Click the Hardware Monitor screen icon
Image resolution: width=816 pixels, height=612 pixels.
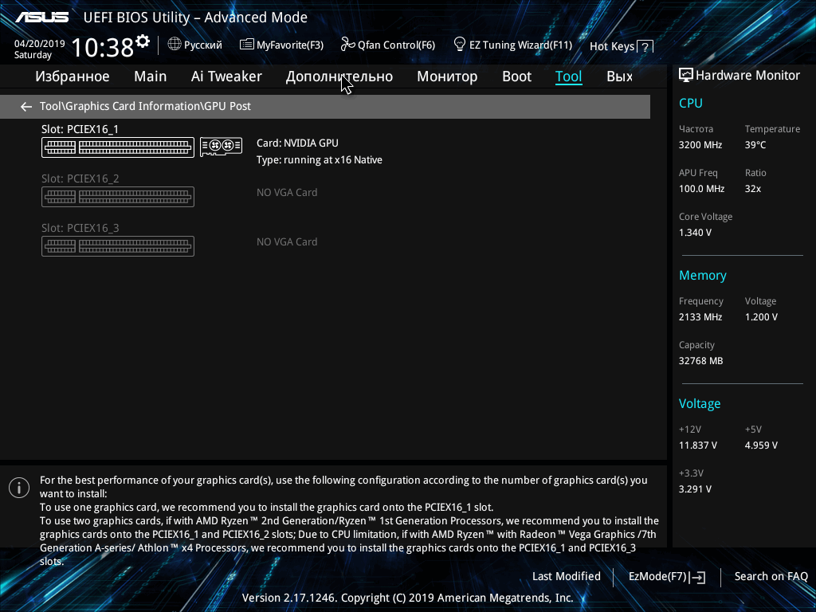click(x=686, y=76)
